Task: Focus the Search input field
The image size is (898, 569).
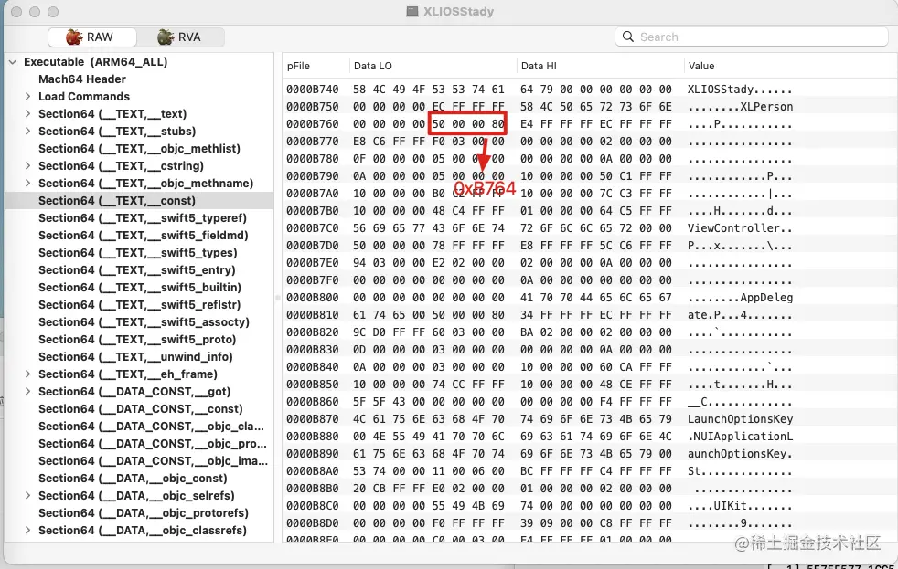Action: pyautogui.click(x=752, y=37)
